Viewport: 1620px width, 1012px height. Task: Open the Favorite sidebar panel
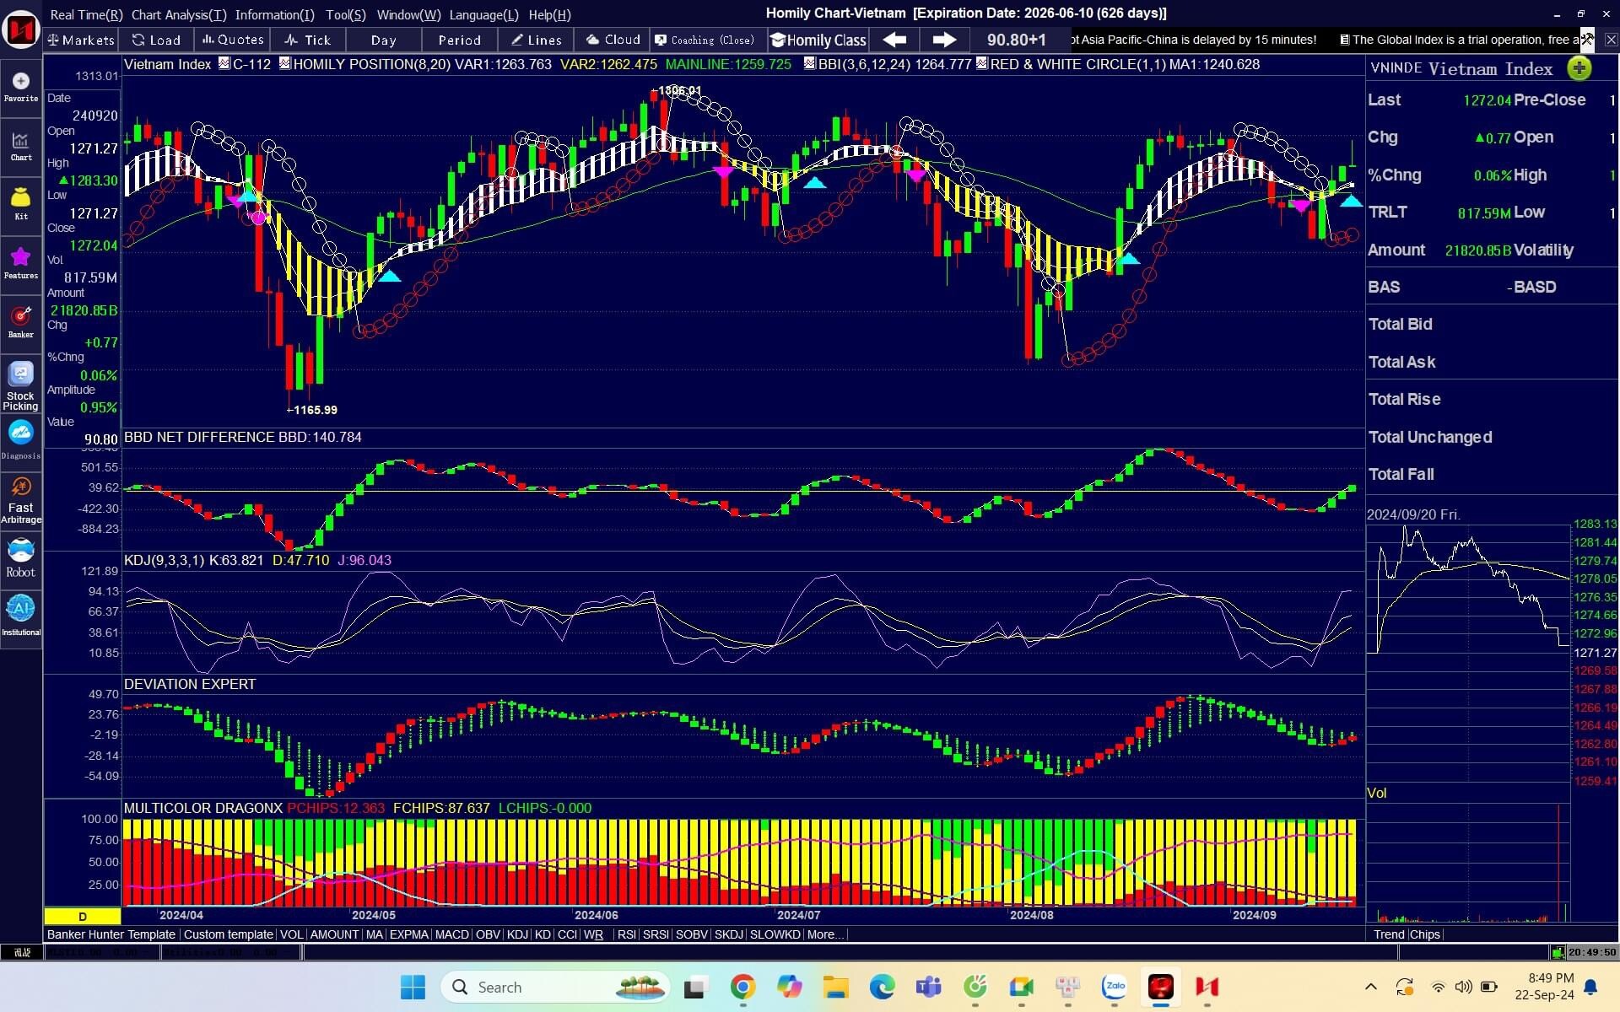21,87
